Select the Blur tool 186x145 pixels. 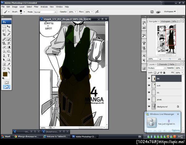coord(4,51)
